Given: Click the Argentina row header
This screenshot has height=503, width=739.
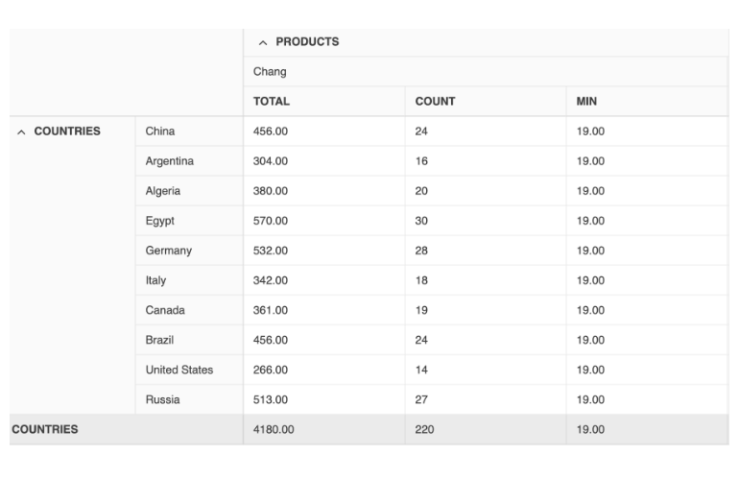Looking at the screenshot, I should (x=169, y=161).
